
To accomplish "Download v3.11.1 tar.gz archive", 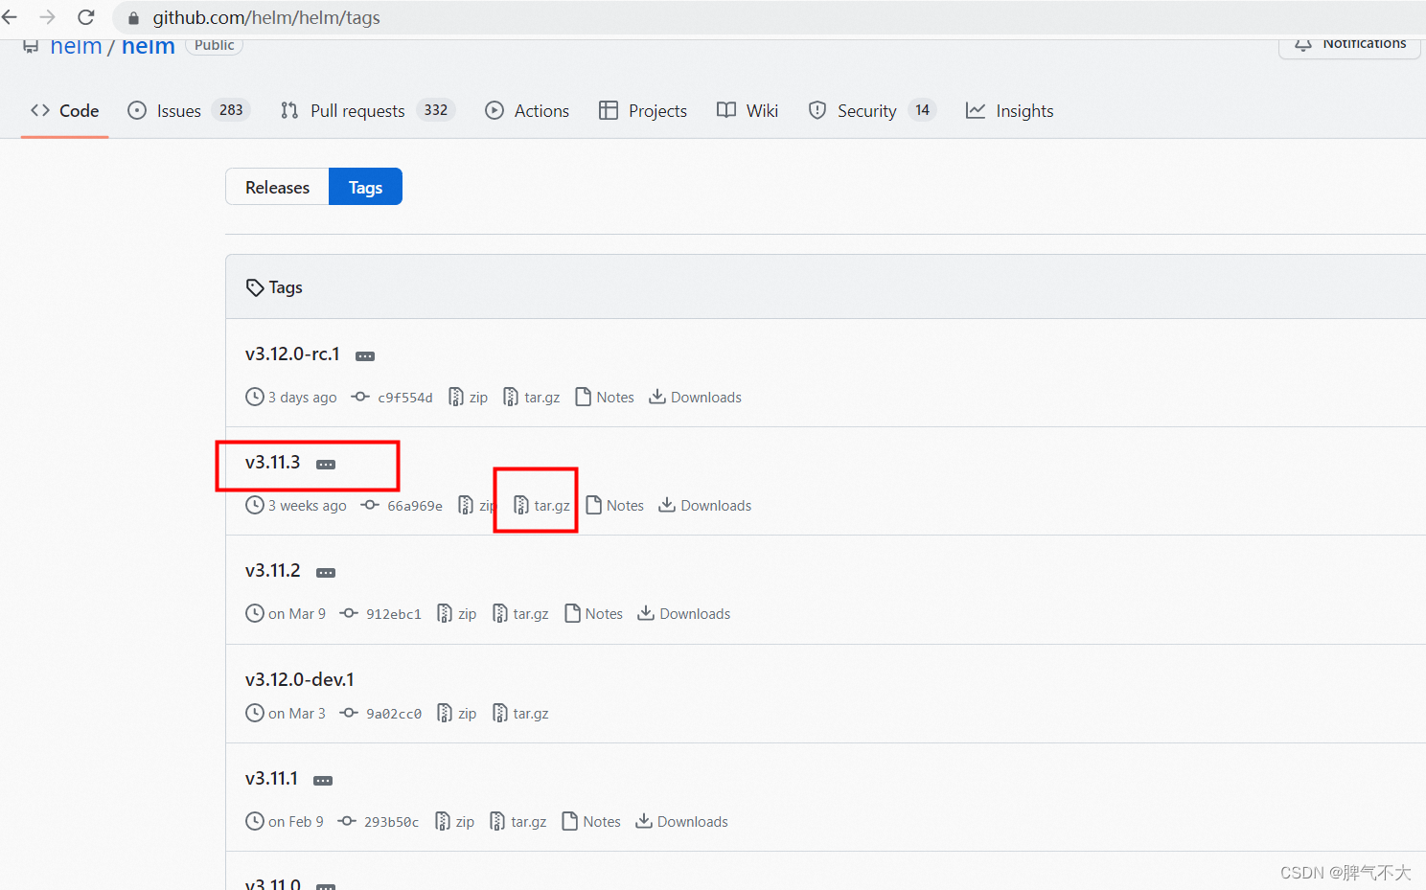I will tap(518, 822).
